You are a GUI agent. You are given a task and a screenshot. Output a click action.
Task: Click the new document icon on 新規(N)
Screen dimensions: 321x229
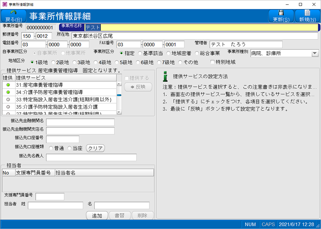point(307,12)
